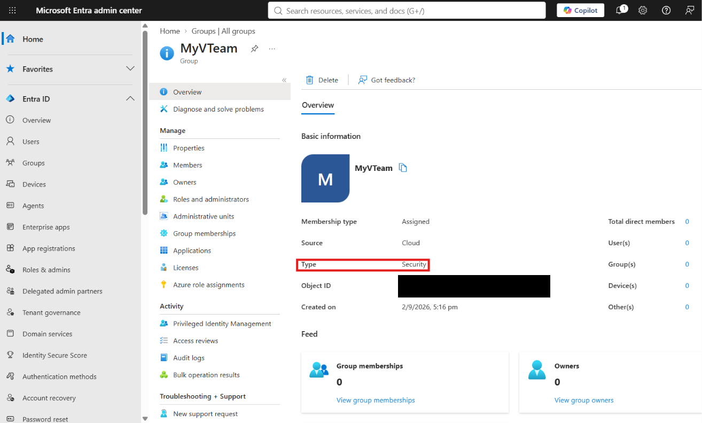Click the sidebar scroll down arrow
702x423 pixels.
click(145, 419)
